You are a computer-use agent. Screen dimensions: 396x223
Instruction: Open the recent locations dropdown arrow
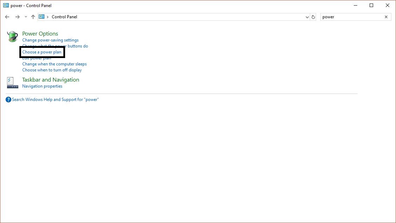coord(26,17)
